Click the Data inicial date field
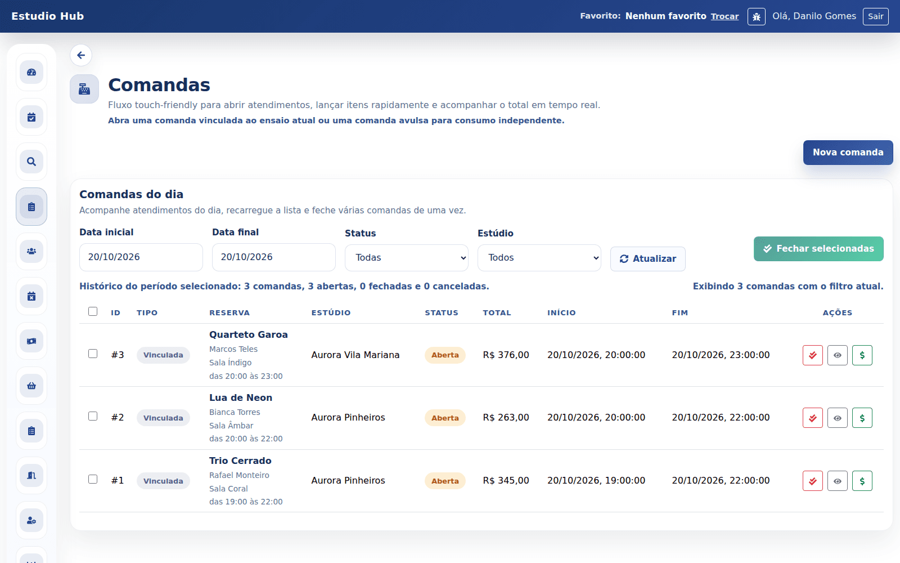 coord(141,257)
